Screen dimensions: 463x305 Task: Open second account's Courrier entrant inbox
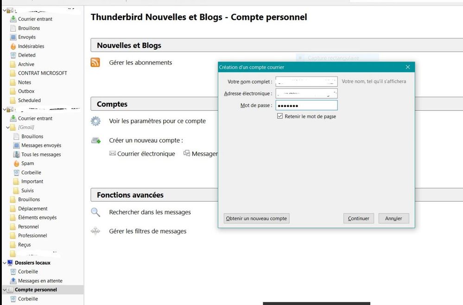tap(35, 118)
